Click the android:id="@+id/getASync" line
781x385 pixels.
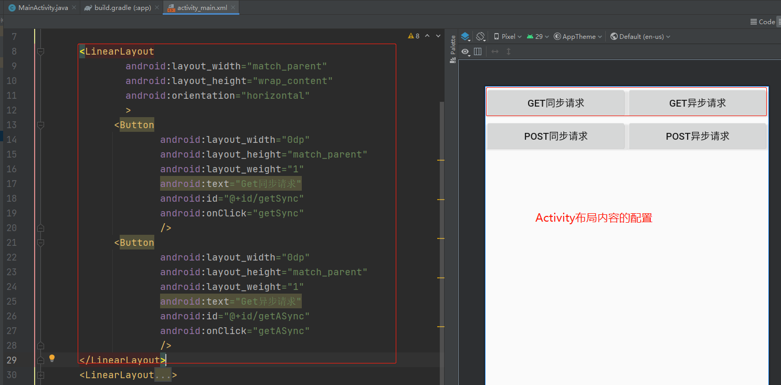(x=235, y=316)
